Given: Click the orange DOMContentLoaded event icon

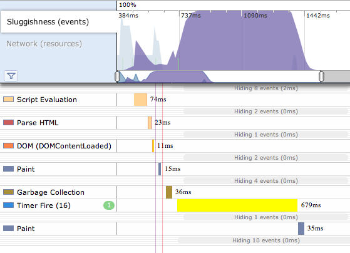Looking at the screenshot, I should click(x=9, y=146).
